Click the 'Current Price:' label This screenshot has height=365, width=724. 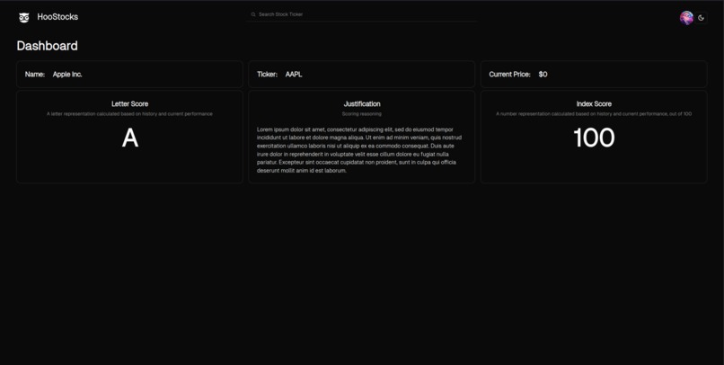click(x=509, y=75)
